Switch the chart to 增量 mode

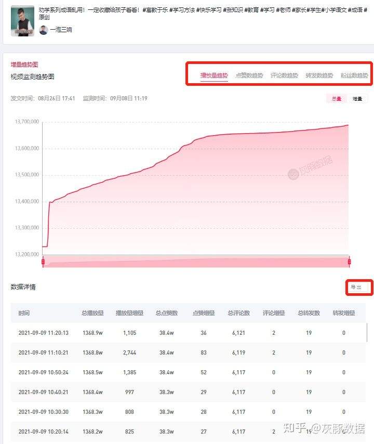click(x=357, y=99)
